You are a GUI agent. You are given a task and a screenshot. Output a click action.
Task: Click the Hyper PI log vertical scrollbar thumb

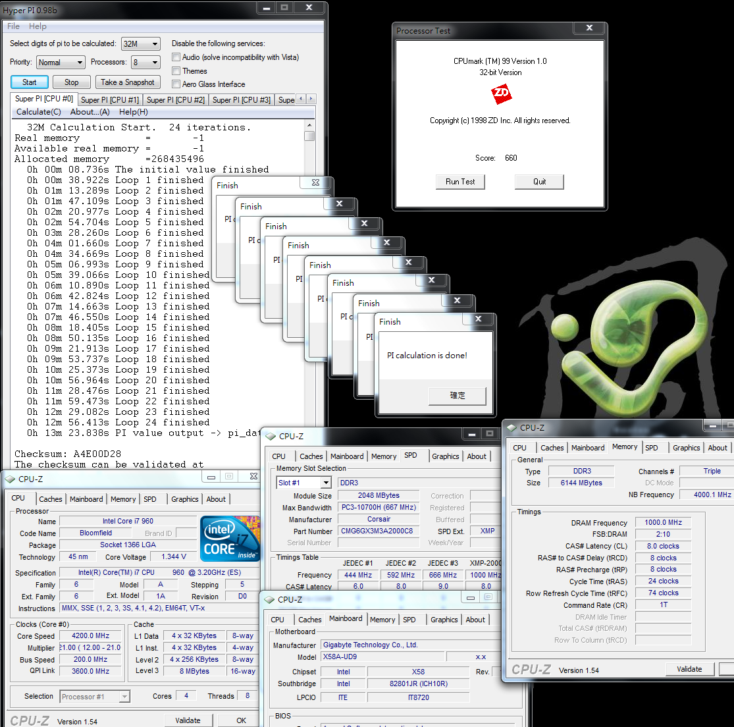(x=309, y=136)
